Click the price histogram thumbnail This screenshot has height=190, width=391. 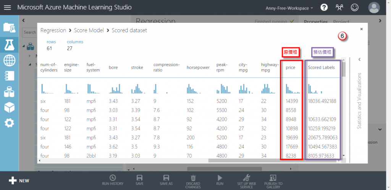[293, 89]
